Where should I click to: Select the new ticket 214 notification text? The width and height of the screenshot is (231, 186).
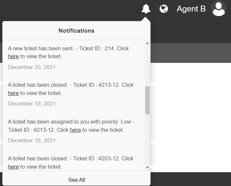tap(68, 49)
